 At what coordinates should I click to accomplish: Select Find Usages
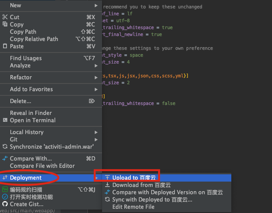51,58
